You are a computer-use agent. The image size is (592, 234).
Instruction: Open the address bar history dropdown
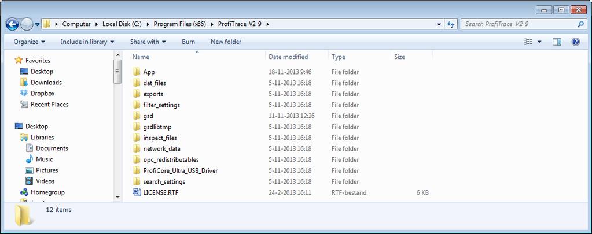click(439, 24)
